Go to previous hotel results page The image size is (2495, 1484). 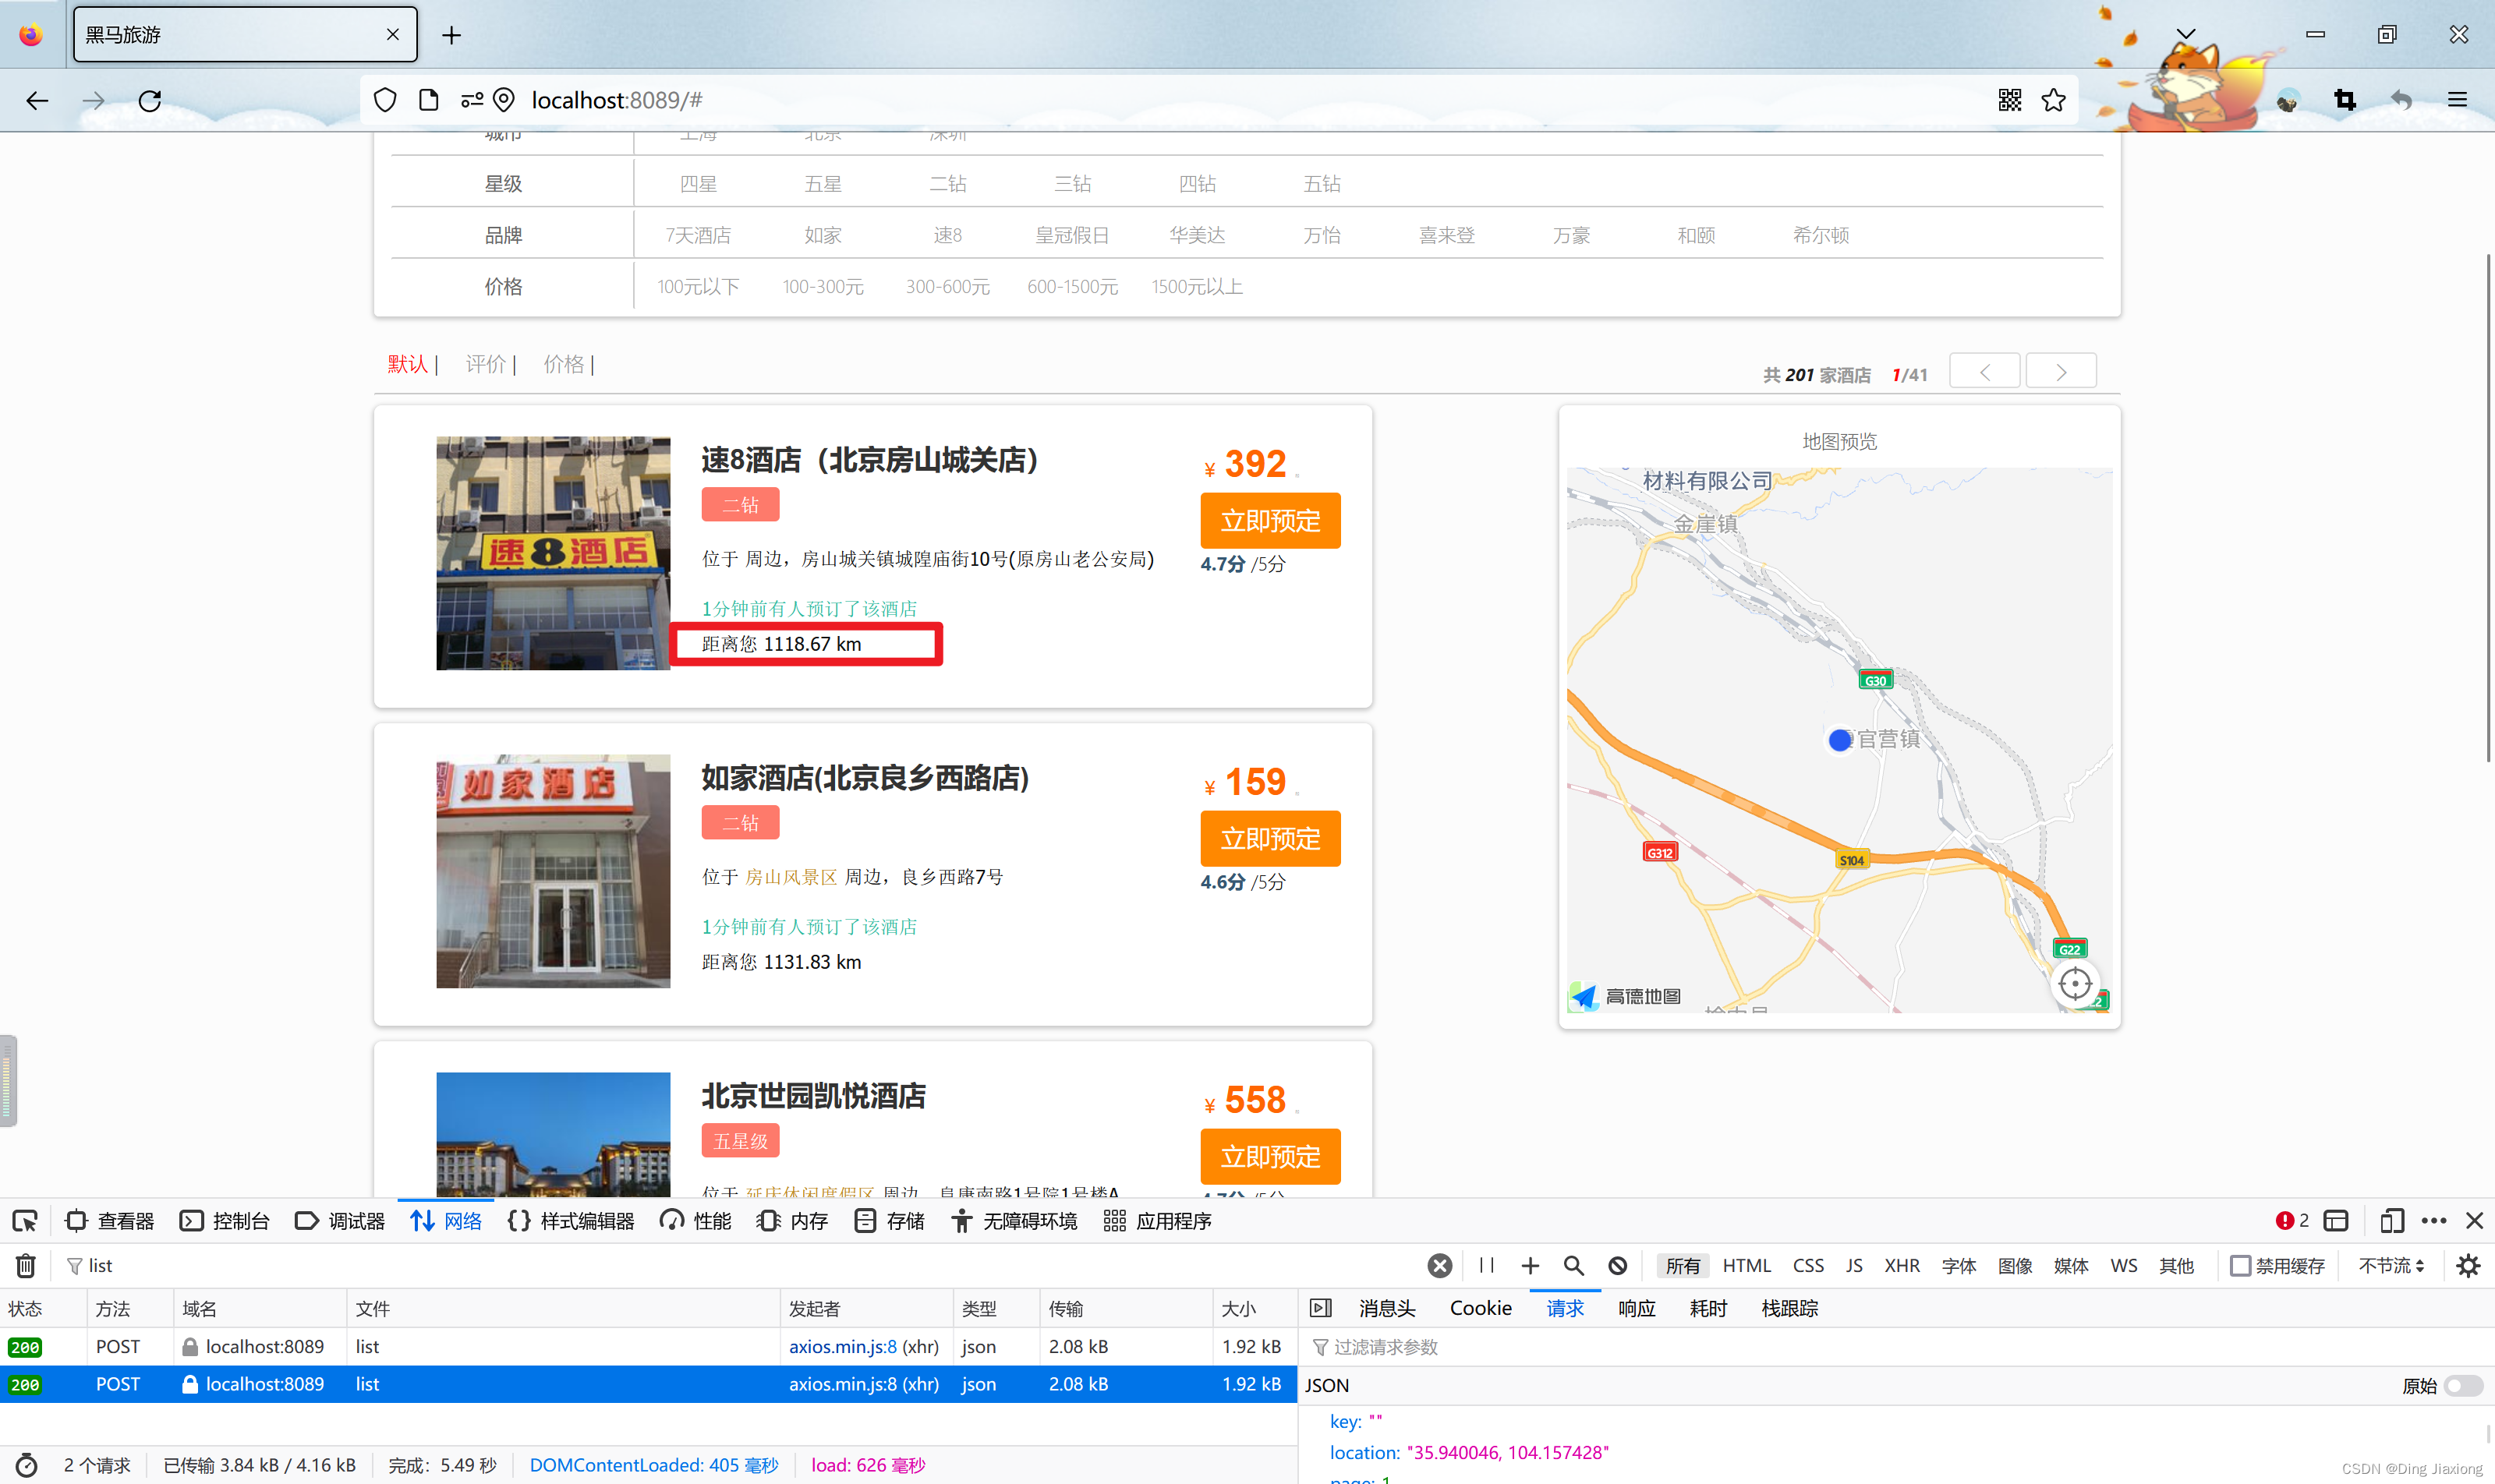1985,372
